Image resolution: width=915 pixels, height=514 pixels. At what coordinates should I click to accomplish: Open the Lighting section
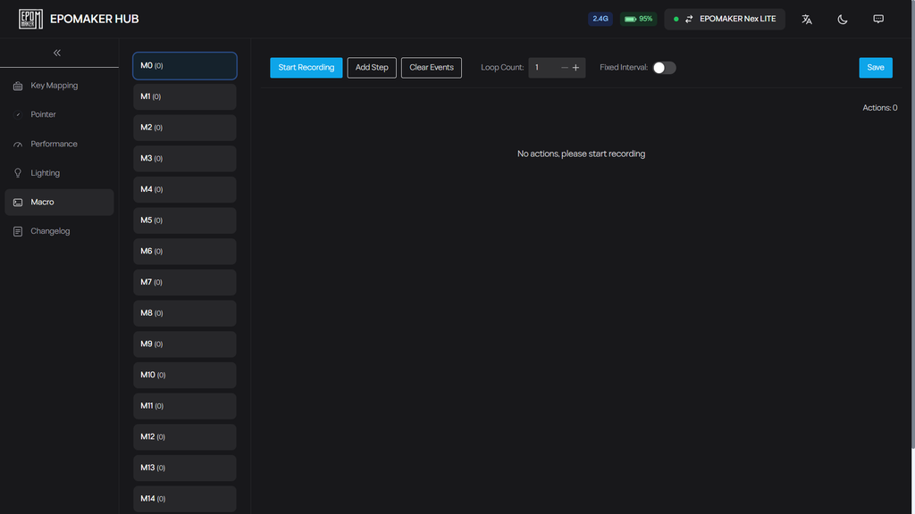pos(59,173)
